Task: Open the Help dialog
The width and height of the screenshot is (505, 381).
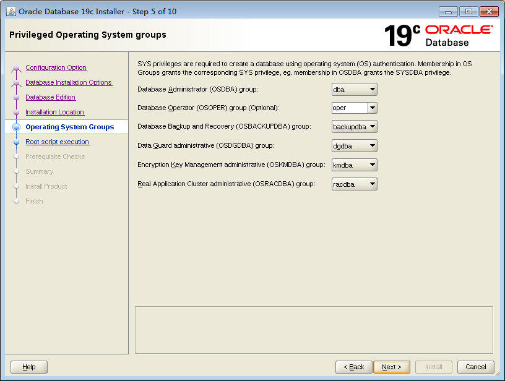Action: (x=28, y=367)
